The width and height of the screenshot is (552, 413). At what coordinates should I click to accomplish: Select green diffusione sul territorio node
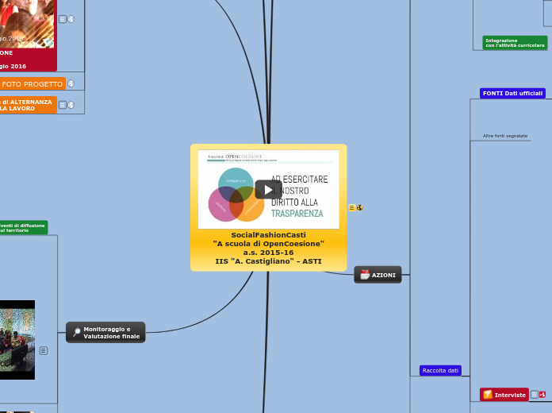[23, 228]
